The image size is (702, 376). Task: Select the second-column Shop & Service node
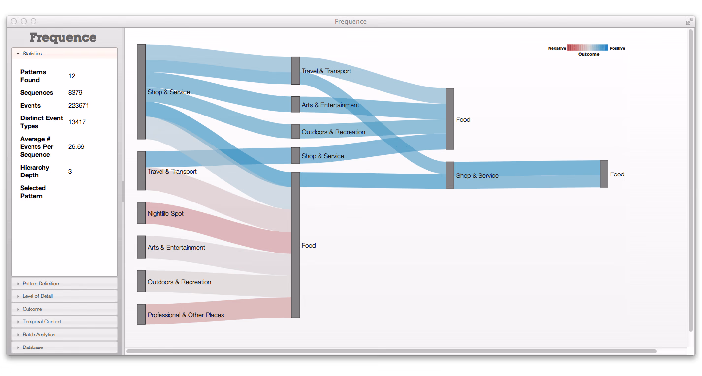tap(295, 156)
